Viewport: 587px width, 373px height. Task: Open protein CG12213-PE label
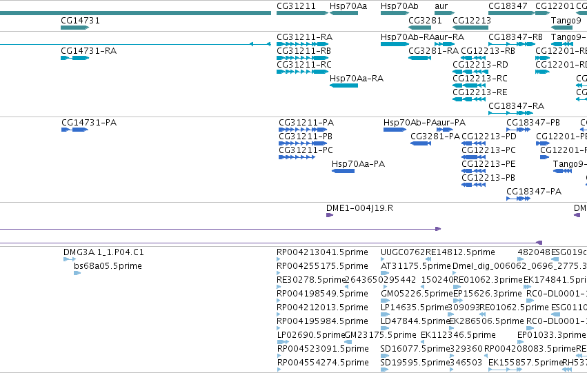pyautogui.click(x=488, y=164)
